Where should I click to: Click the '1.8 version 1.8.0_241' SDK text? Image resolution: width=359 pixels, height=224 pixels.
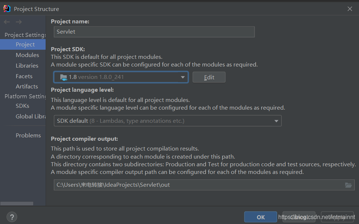pos(96,77)
